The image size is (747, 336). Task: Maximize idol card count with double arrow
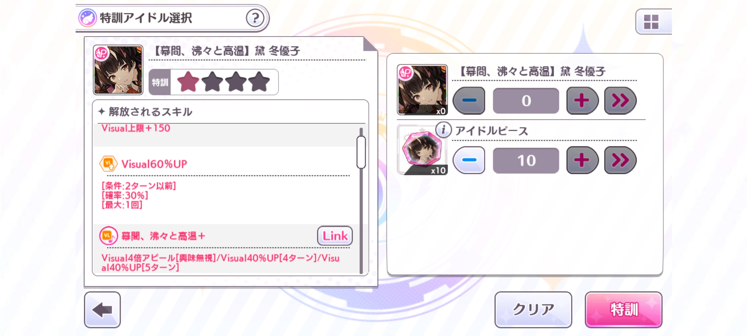[620, 100]
